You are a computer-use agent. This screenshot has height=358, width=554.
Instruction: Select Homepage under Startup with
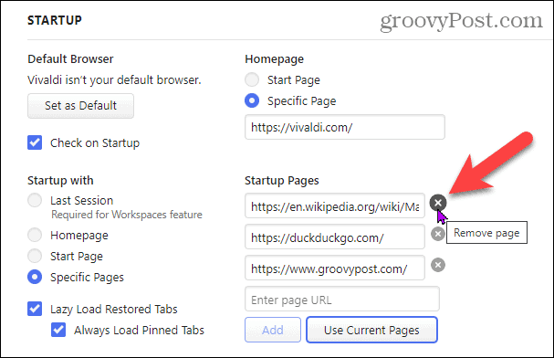[x=35, y=235]
